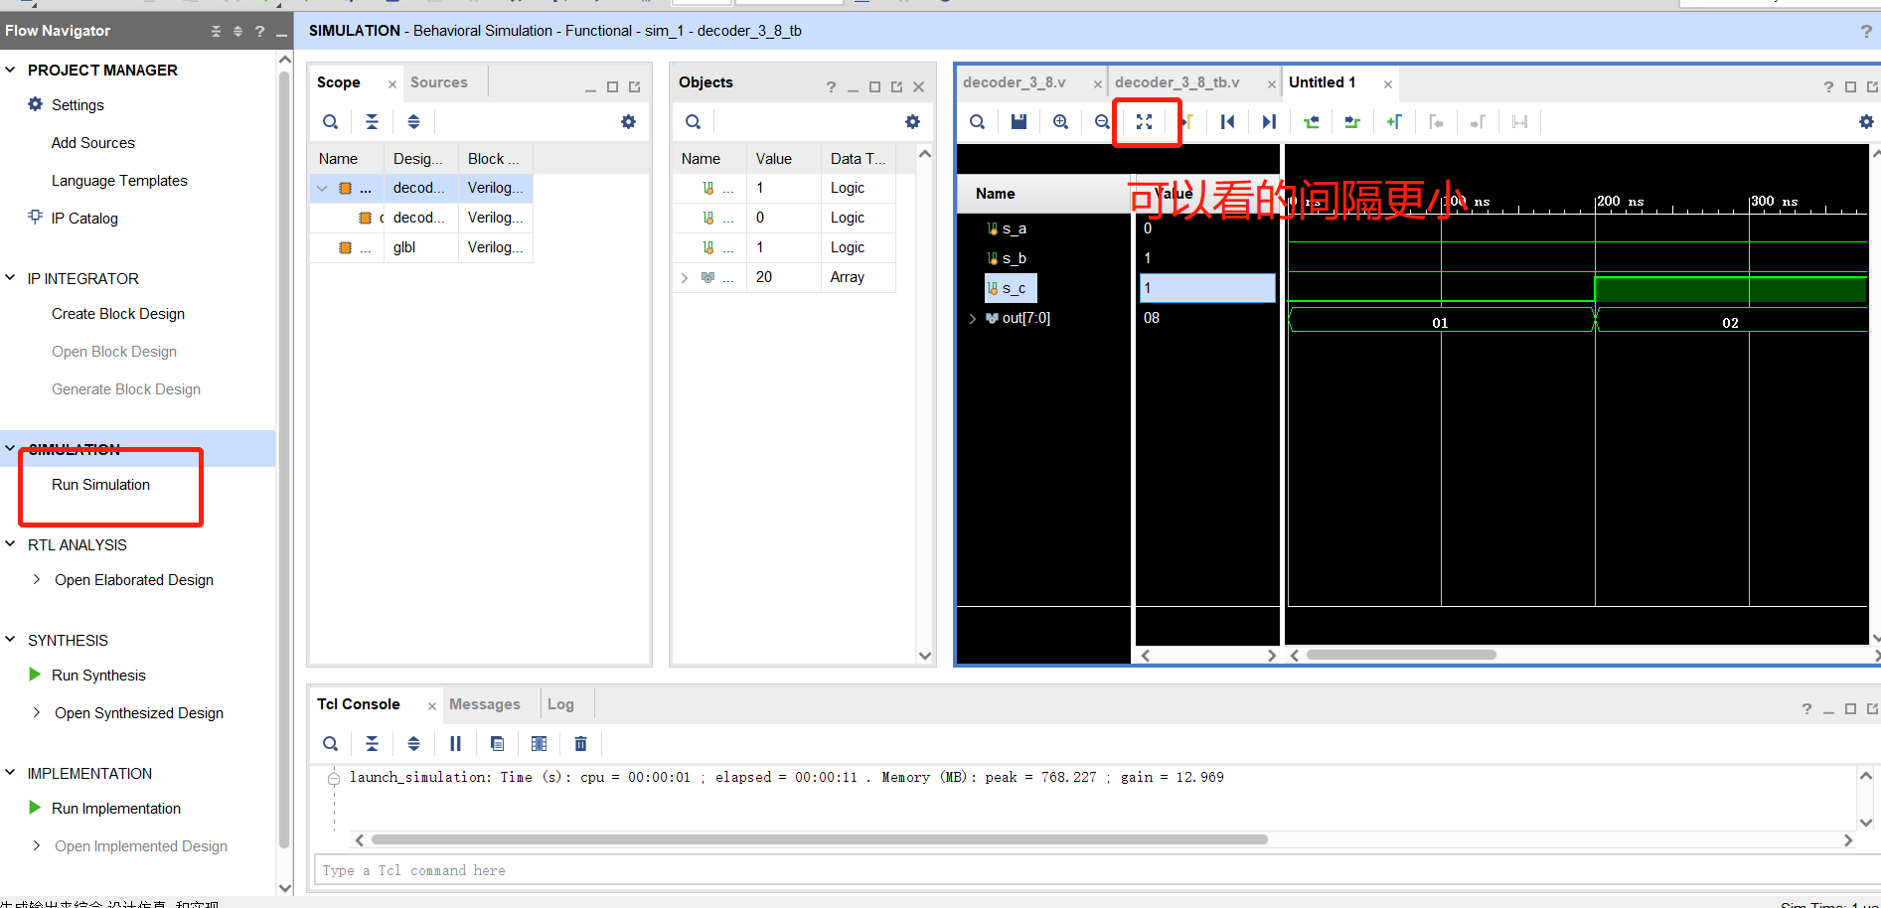Switch to the Sources tab
The width and height of the screenshot is (1881, 908).
click(438, 82)
